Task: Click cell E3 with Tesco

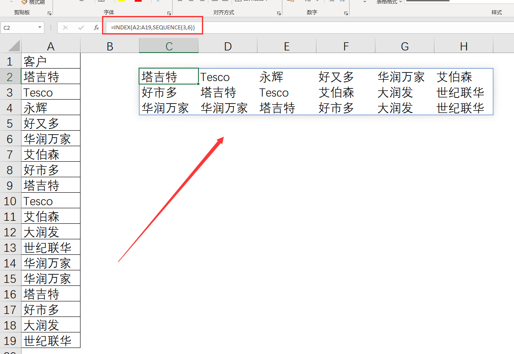Action: tap(287, 92)
